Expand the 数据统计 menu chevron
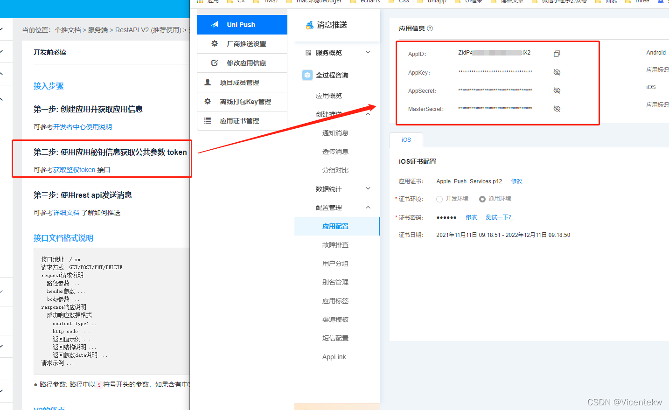This screenshot has width=669, height=410. [x=368, y=188]
